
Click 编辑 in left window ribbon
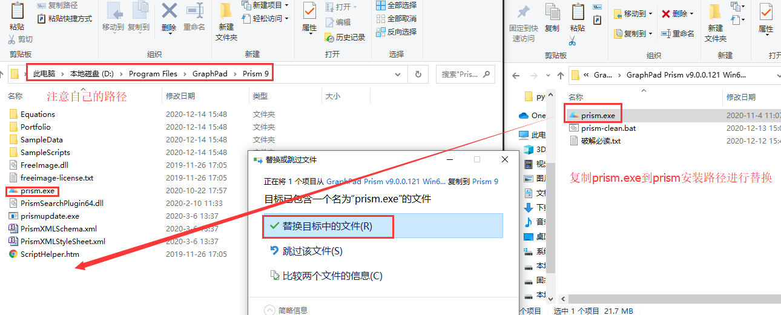pyautogui.click(x=338, y=22)
